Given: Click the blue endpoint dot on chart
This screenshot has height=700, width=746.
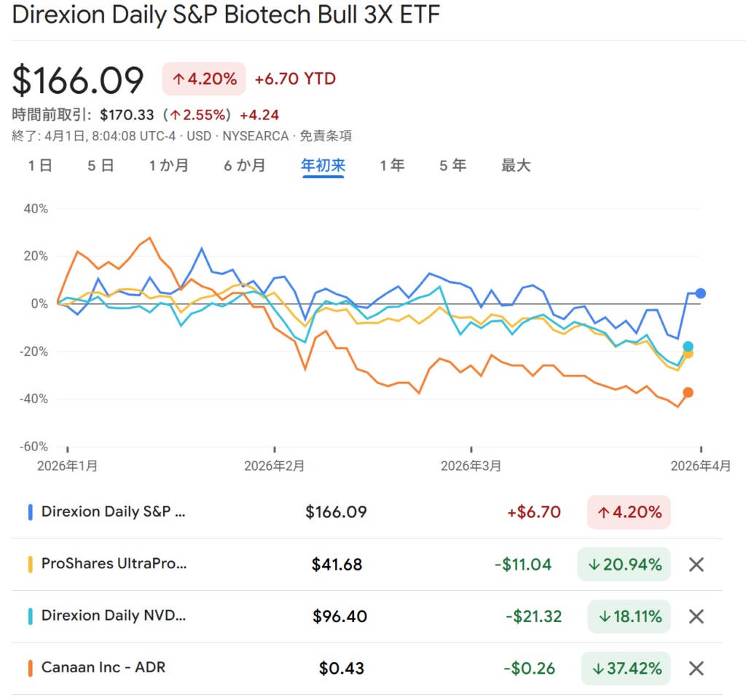Looking at the screenshot, I should 700,293.
